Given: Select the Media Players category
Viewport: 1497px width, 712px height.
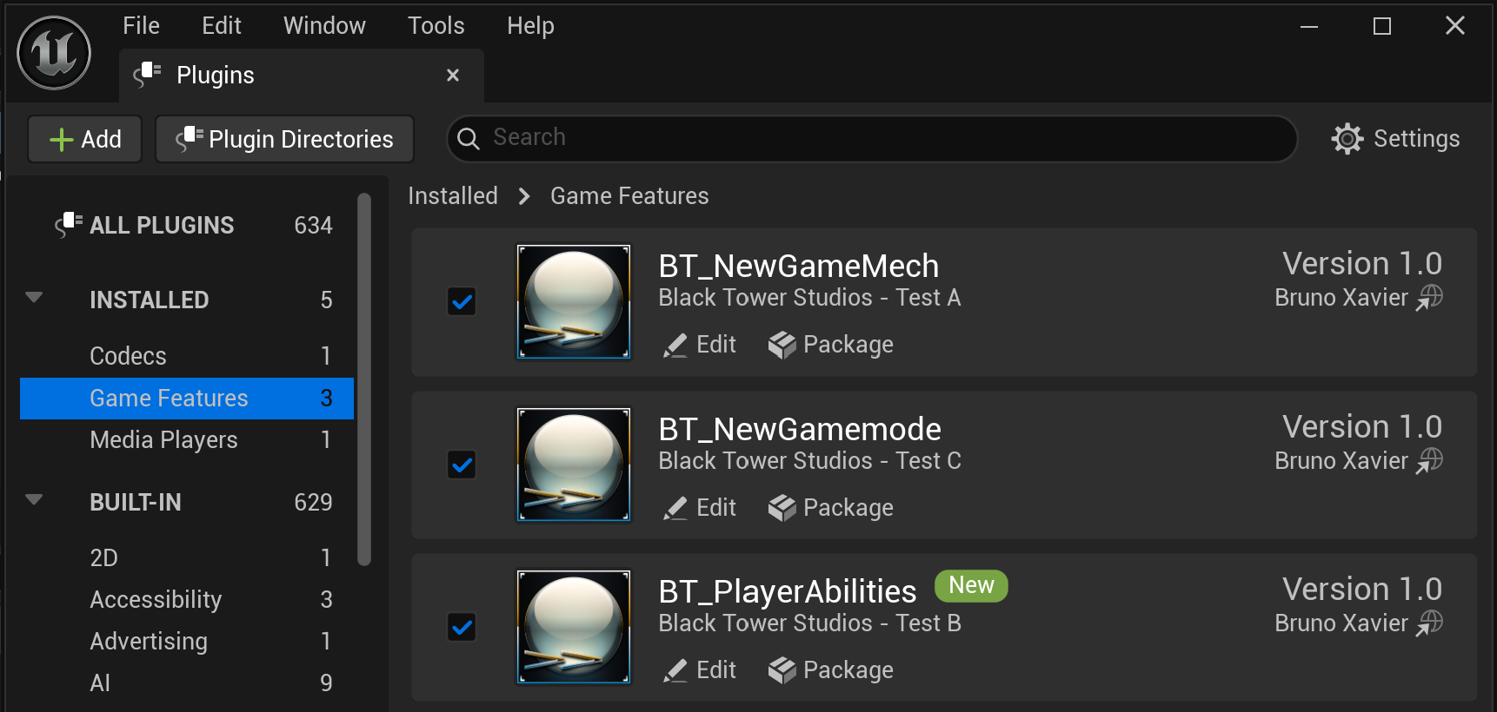Looking at the screenshot, I should pyautogui.click(x=187, y=440).
